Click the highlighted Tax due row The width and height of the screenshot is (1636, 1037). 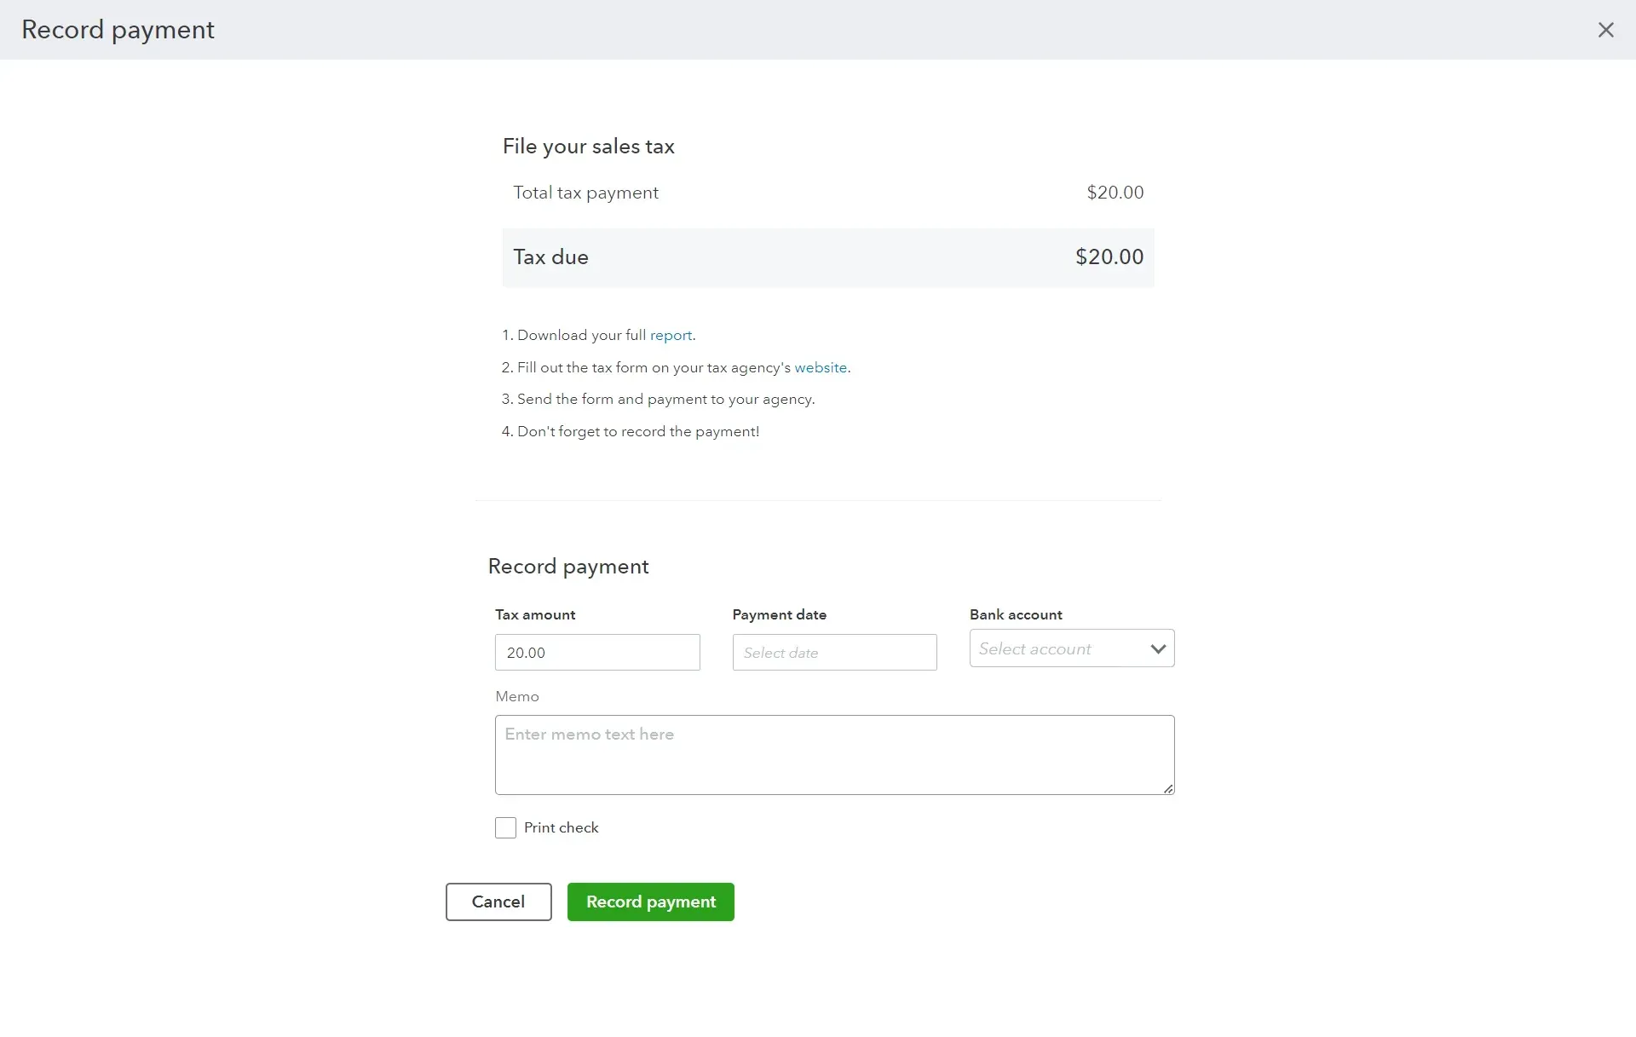point(827,257)
